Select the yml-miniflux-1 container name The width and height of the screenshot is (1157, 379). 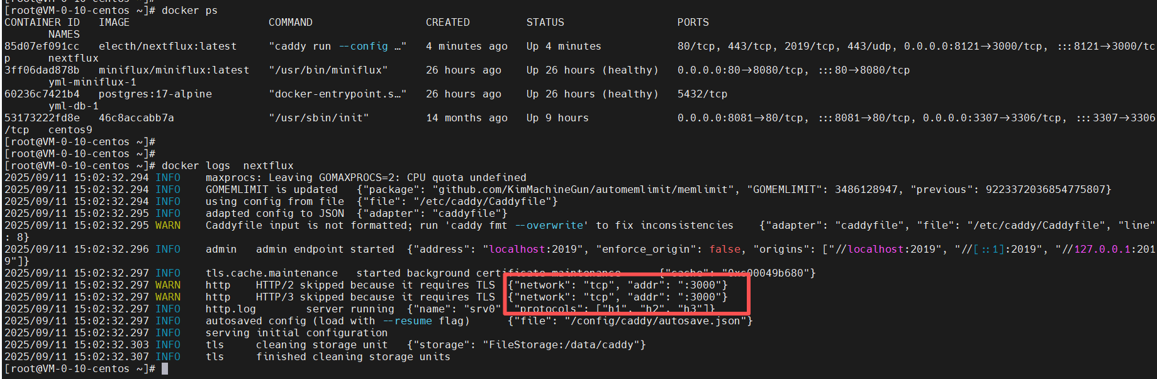pyautogui.click(x=92, y=82)
